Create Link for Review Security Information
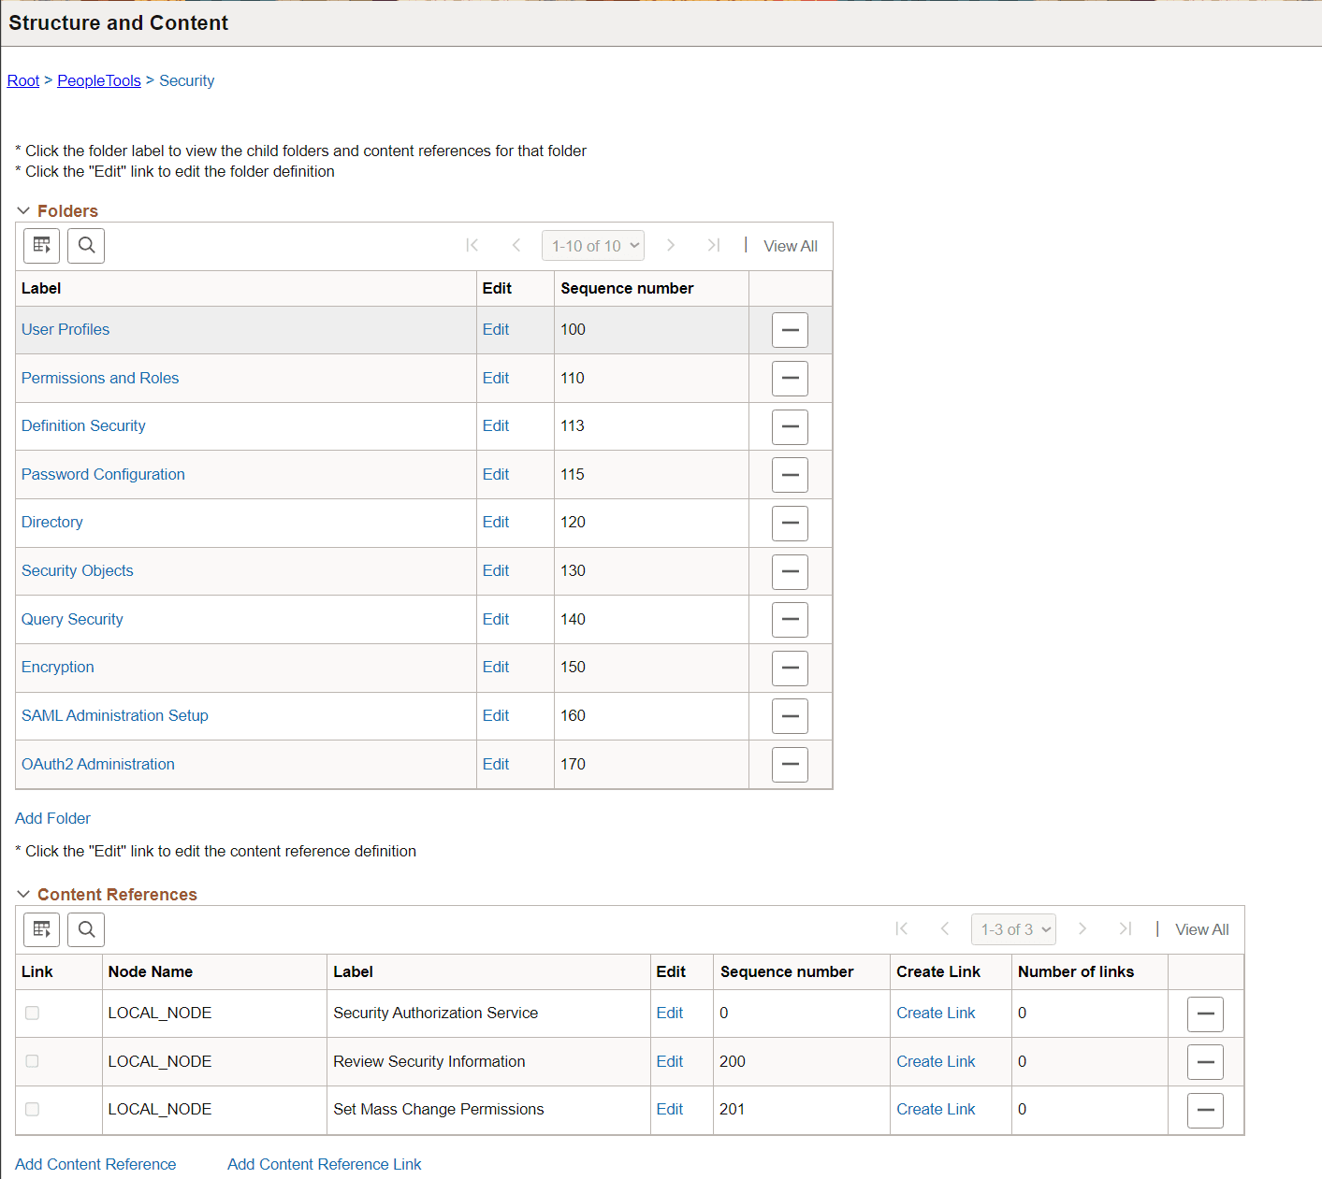The width and height of the screenshot is (1322, 1179). (936, 1061)
